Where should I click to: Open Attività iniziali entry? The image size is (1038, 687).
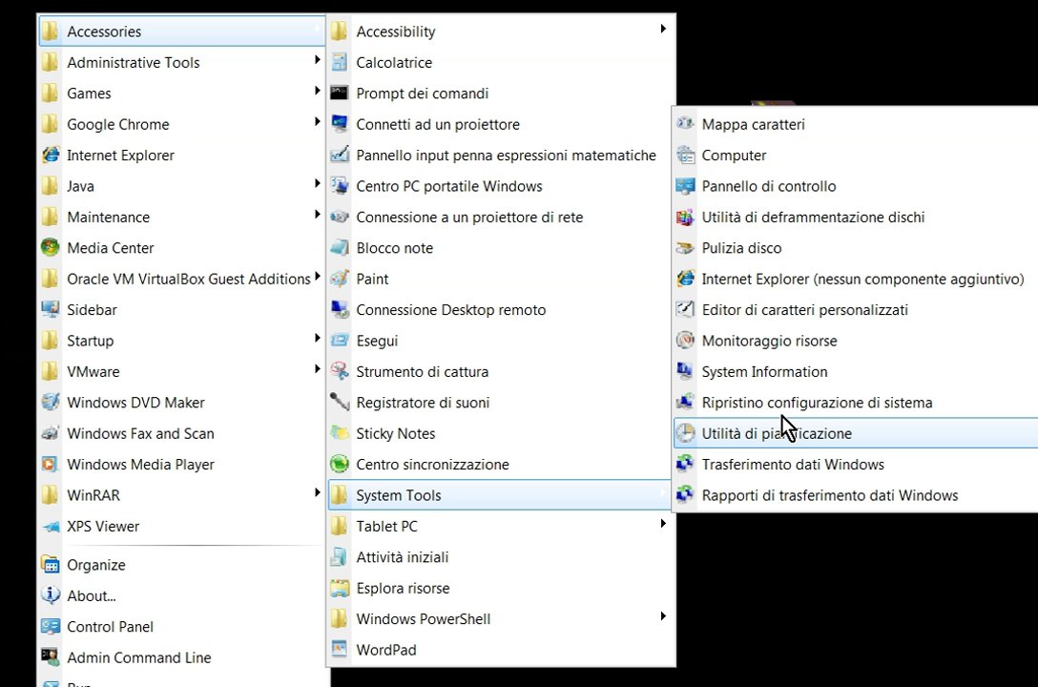point(501,557)
